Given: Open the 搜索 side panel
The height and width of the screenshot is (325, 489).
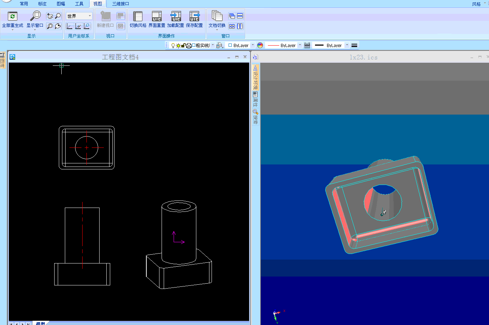Looking at the screenshot, I should [255, 117].
